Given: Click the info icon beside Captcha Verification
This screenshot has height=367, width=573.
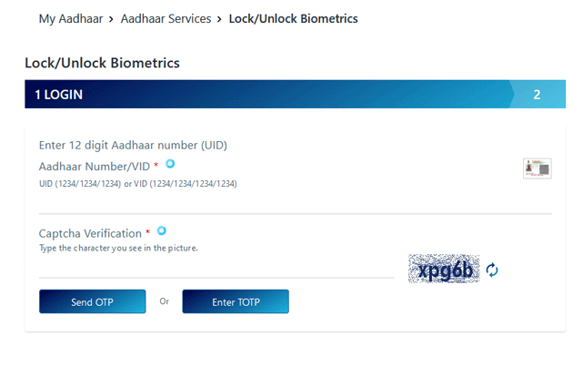Looking at the screenshot, I should point(162,231).
